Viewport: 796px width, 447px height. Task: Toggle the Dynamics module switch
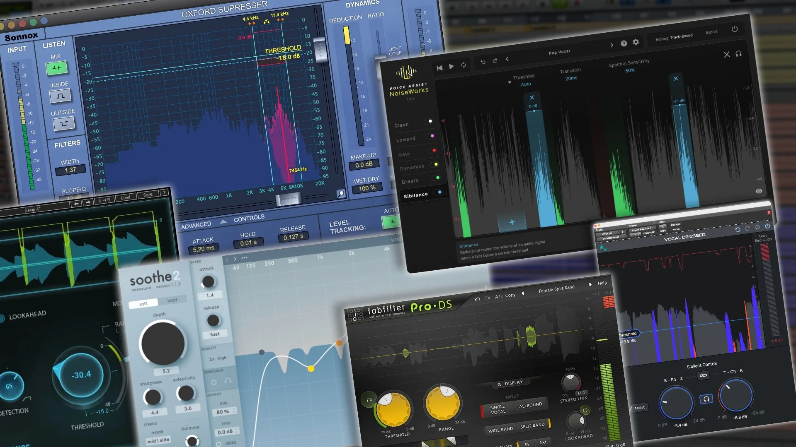(435, 164)
